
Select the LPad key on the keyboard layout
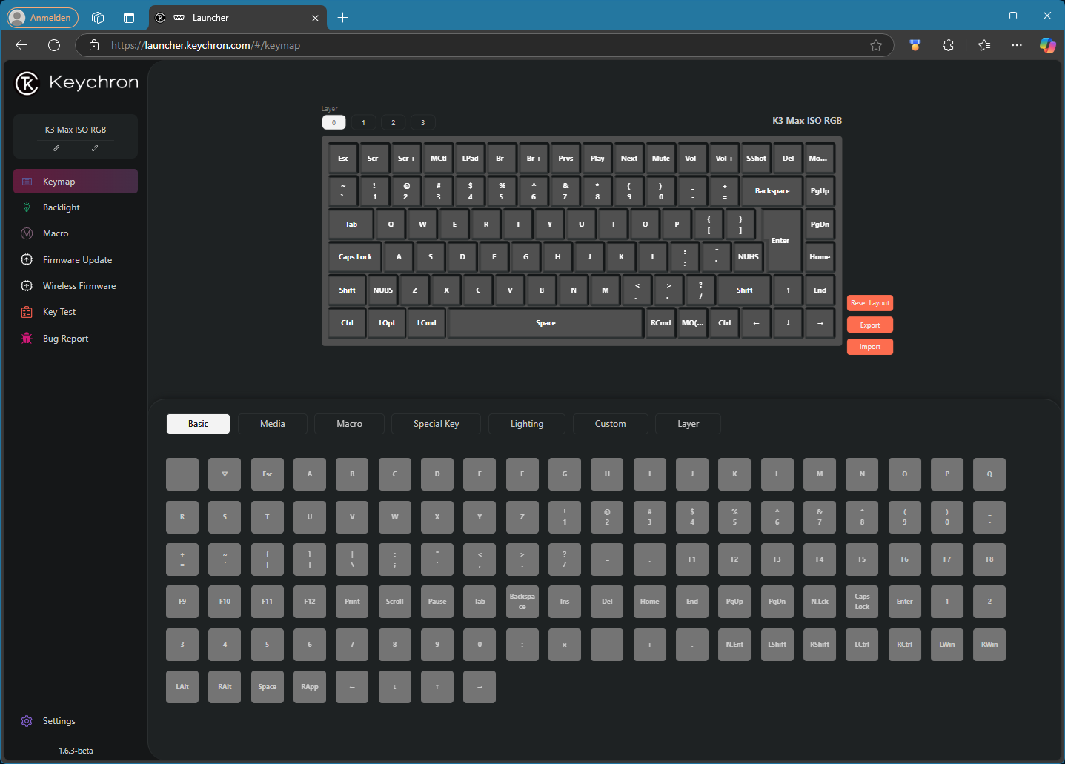pyautogui.click(x=471, y=158)
